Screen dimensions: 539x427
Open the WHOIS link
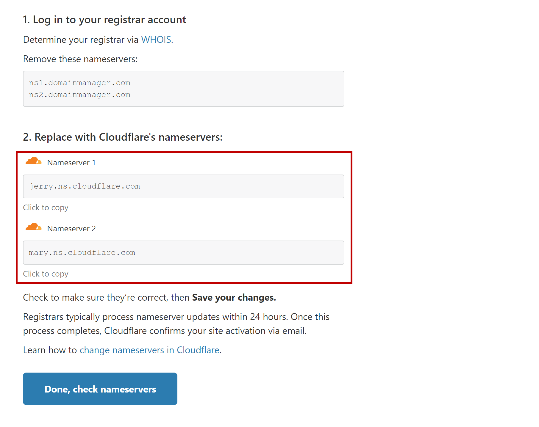point(156,40)
